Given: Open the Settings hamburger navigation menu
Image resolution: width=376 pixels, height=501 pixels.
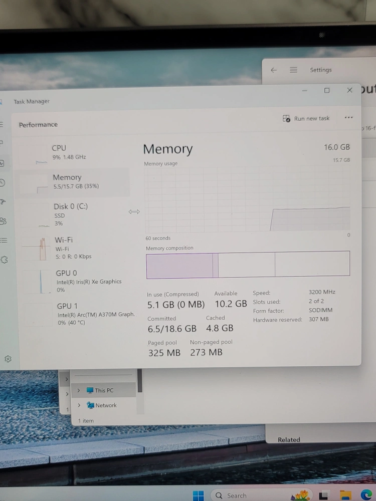Looking at the screenshot, I should (293, 70).
